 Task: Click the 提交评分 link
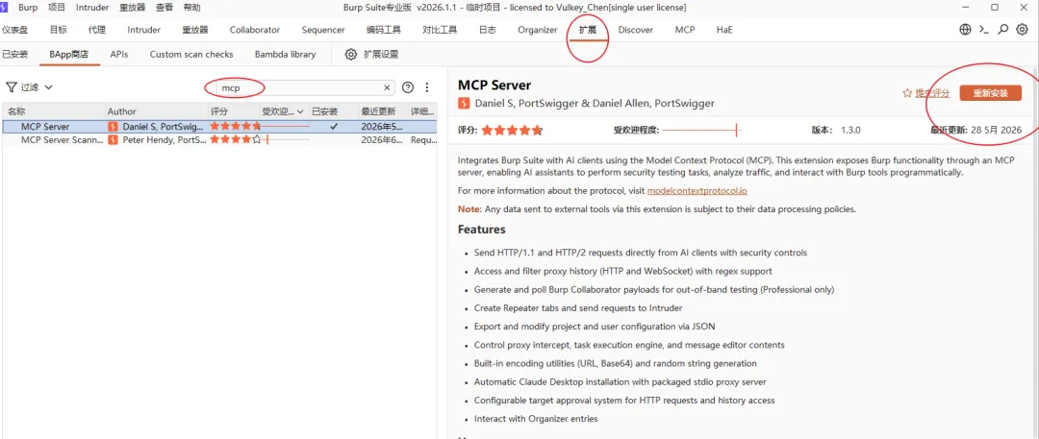coord(932,93)
